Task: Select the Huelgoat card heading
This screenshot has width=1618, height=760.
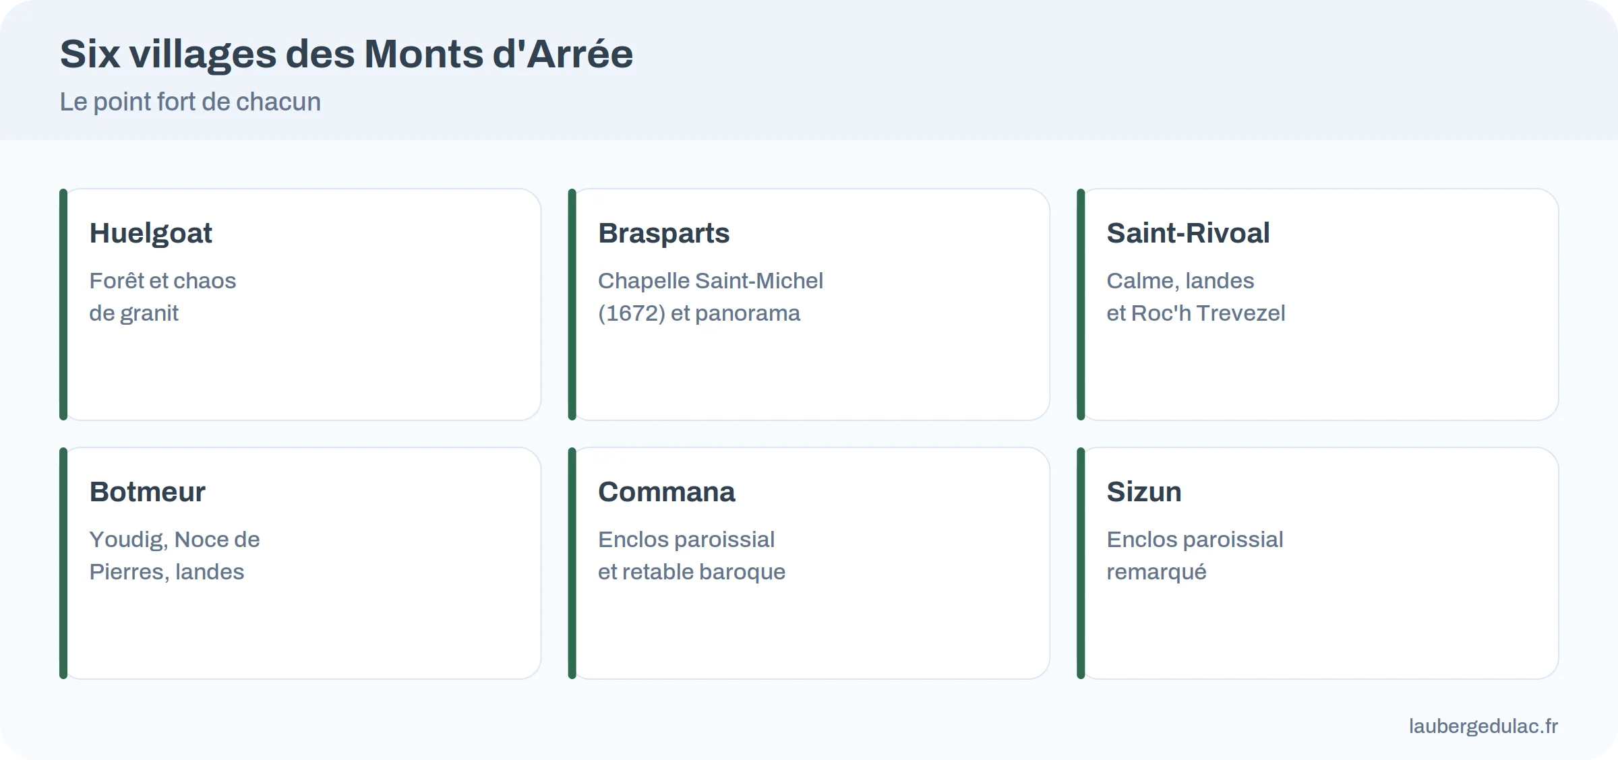Action: (x=150, y=233)
